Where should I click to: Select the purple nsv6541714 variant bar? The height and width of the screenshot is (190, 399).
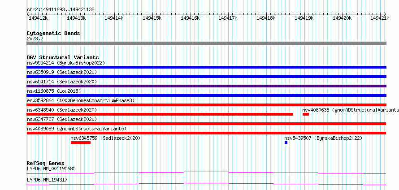206,86
